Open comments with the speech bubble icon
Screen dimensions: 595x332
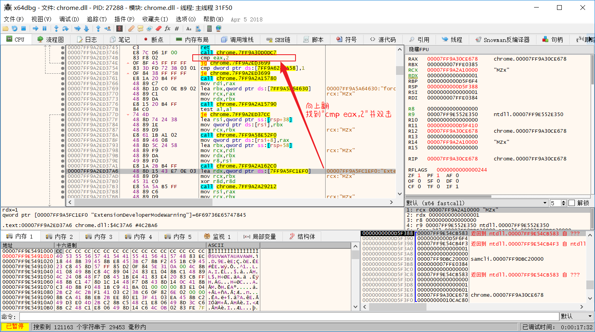click(140, 29)
